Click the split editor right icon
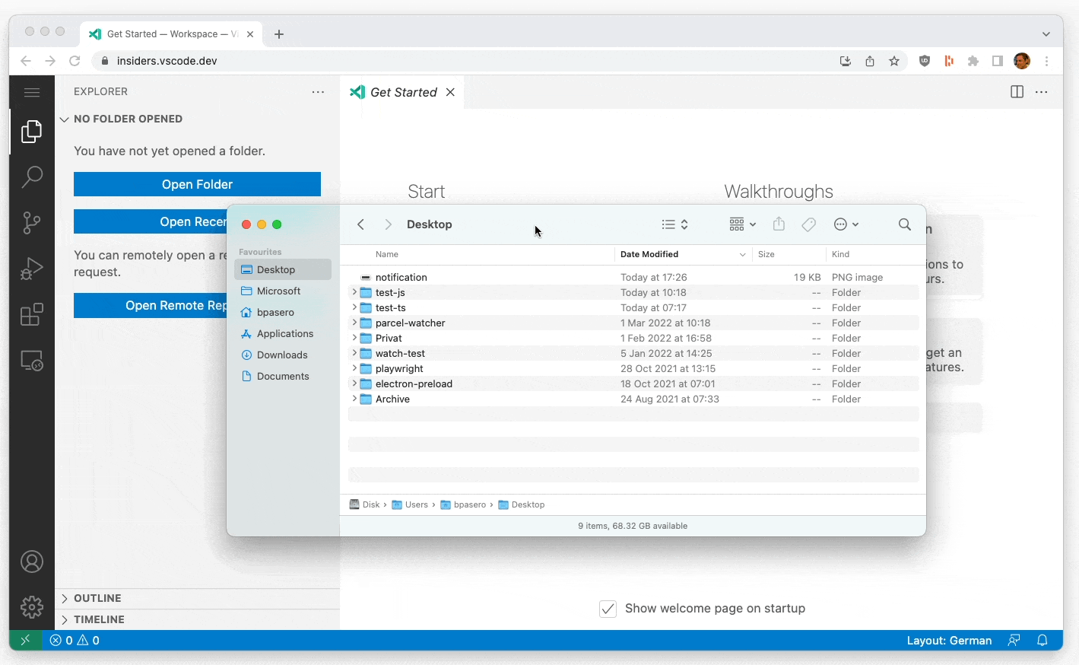Image resolution: width=1079 pixels, height=665 pixels. [1017, 92]
